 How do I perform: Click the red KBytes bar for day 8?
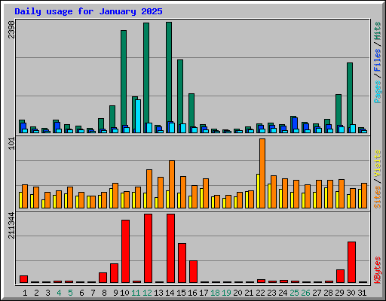click(x=103, y=278)
